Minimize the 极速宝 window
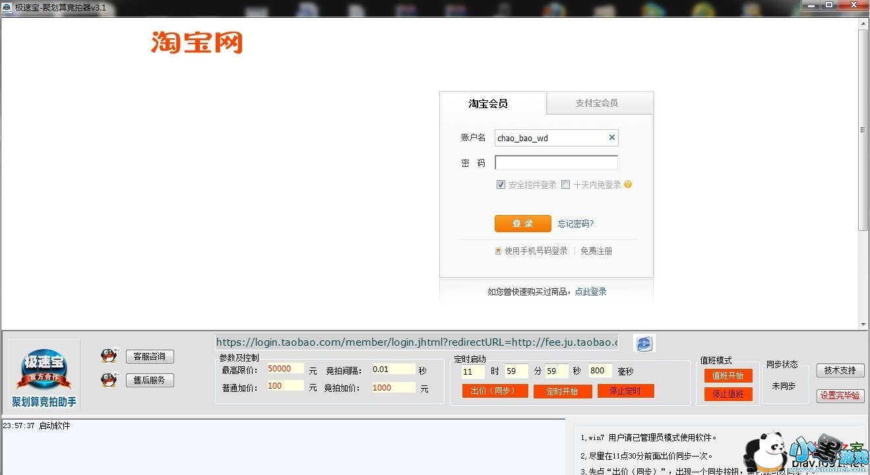870x475 pixels. point(813,5)
